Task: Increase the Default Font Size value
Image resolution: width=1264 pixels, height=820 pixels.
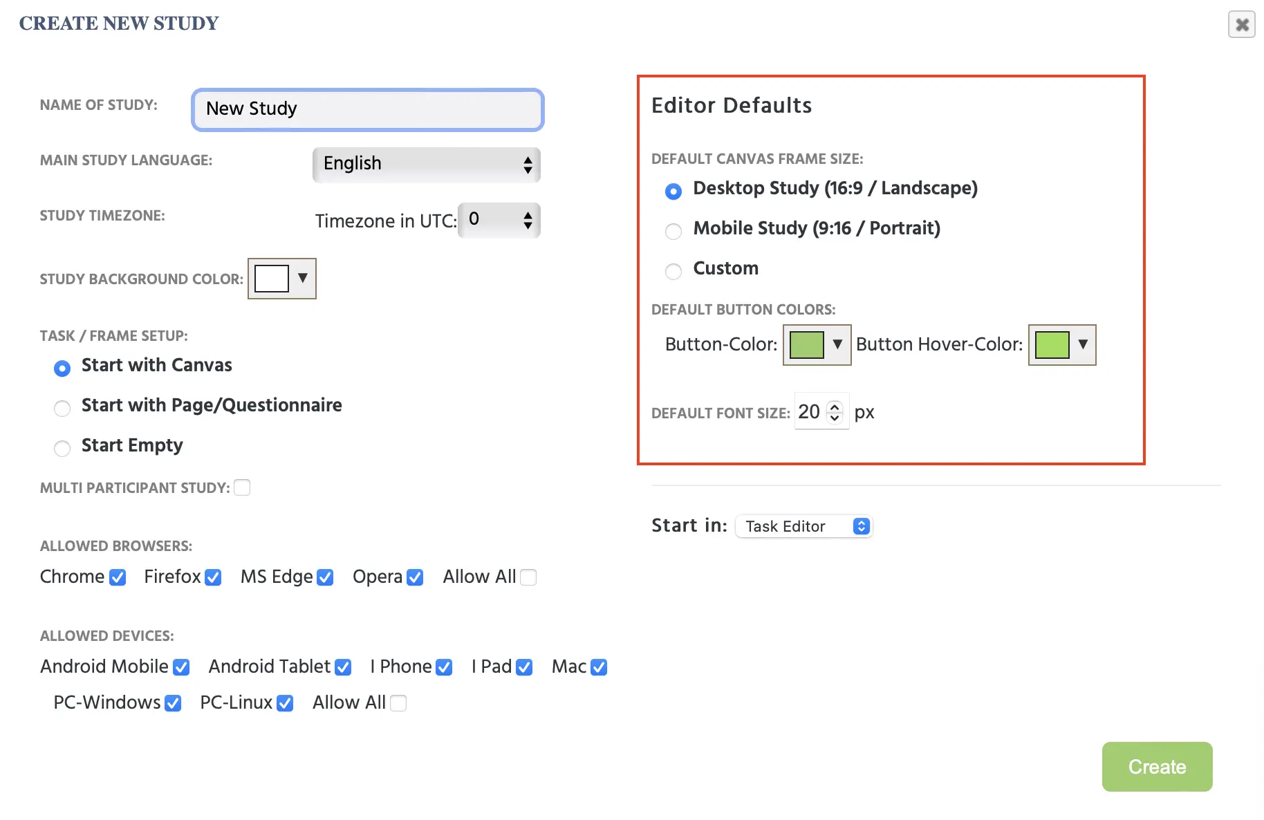Action: tap(836, 406)
